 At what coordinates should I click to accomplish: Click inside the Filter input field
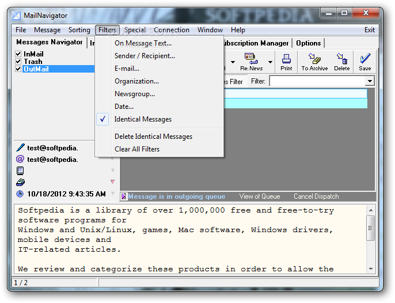317,81
